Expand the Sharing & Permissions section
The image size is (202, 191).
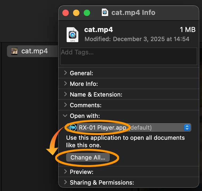tap(66, 182)
